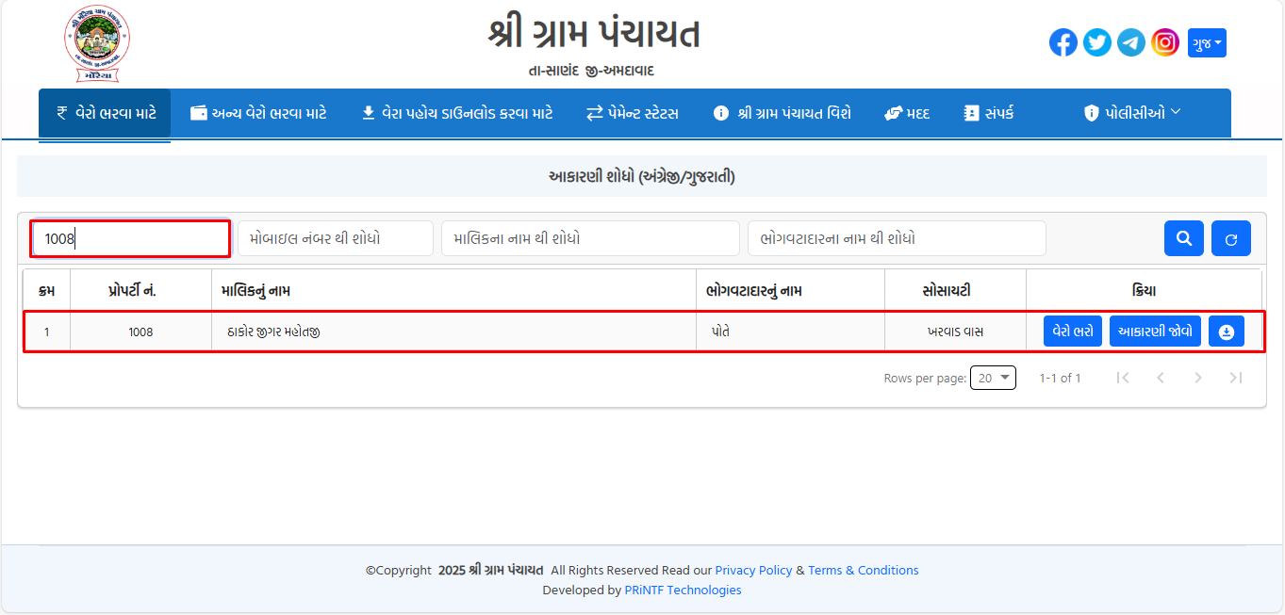The width and height of the screenshot is (1285, 615).
Task: Open the Twitter icon in the header
Action: (1096, 41)
